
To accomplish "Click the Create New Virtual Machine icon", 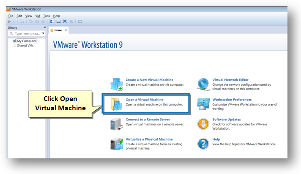I will pyautogui.click(x=117, y=84).
